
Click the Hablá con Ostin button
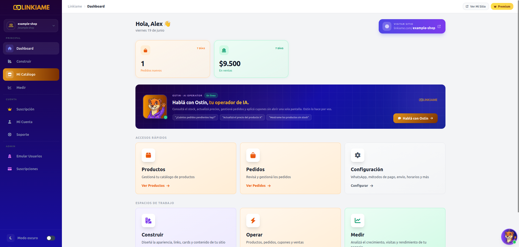pos(415,118)
